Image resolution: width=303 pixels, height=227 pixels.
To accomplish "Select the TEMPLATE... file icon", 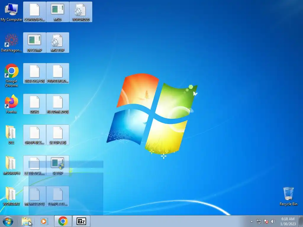I will (x=58, y=196).
